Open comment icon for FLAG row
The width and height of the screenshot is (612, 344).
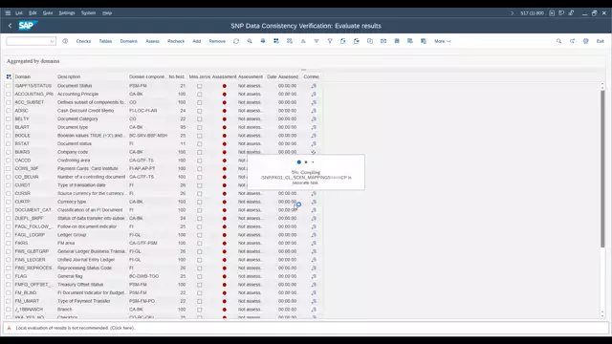pos(314,276)
